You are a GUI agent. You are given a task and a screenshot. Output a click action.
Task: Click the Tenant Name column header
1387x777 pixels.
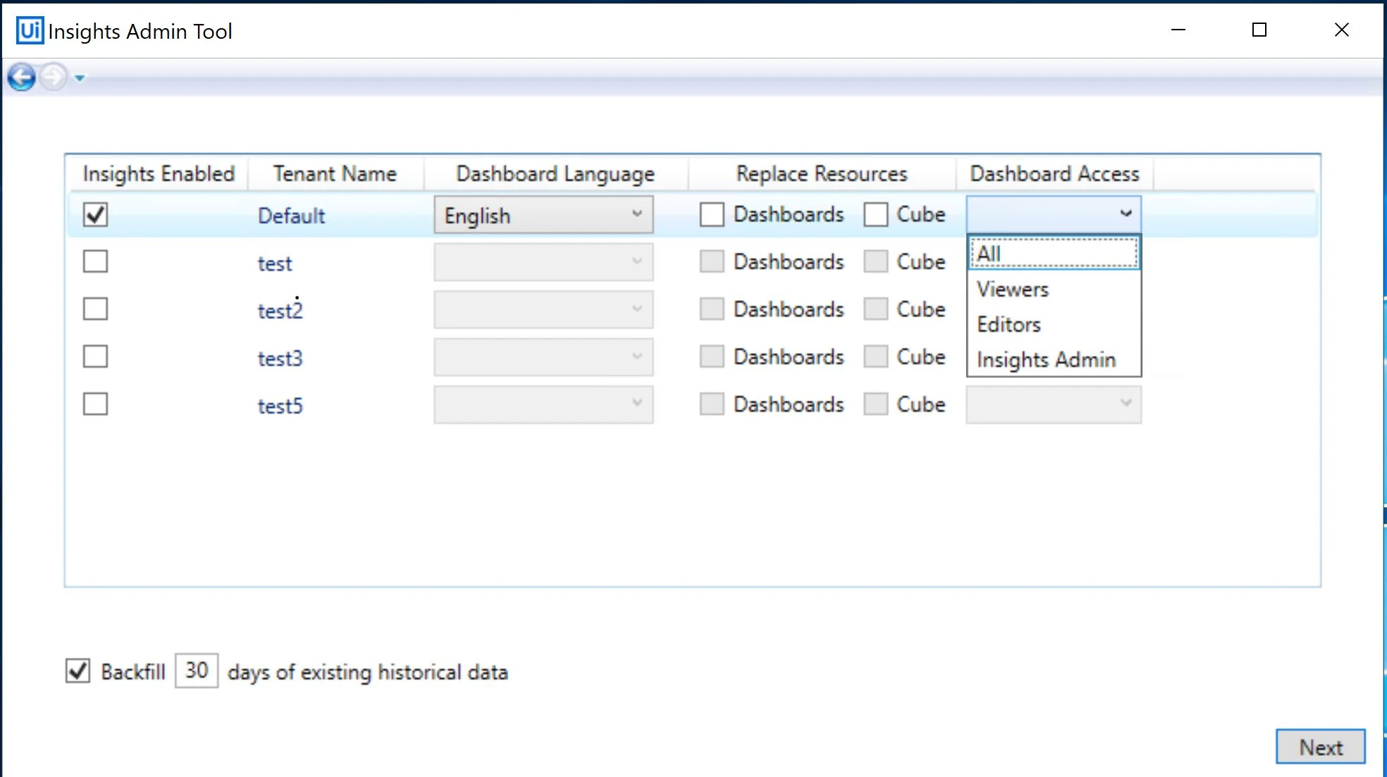point(335,173)
